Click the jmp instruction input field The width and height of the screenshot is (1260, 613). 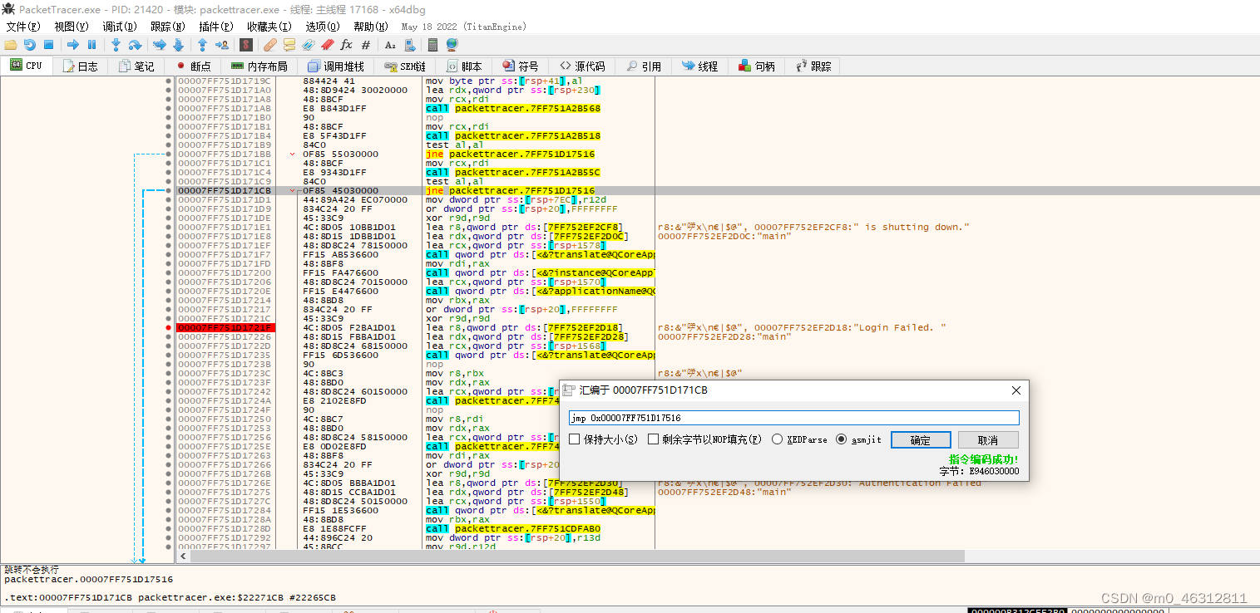793,418
